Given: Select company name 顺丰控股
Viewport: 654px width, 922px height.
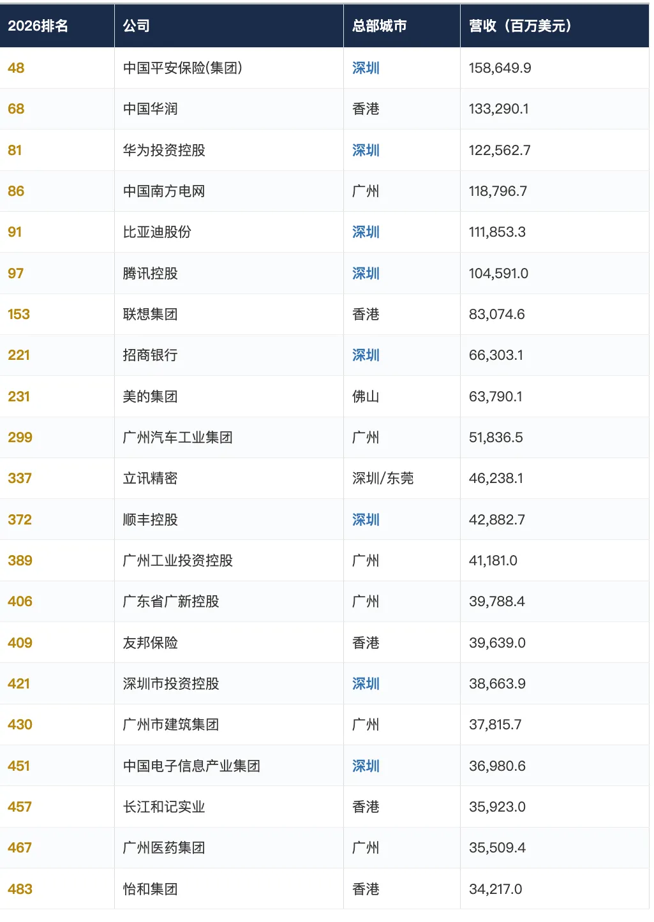Looking at the screenshot, I should click(151, 520).
